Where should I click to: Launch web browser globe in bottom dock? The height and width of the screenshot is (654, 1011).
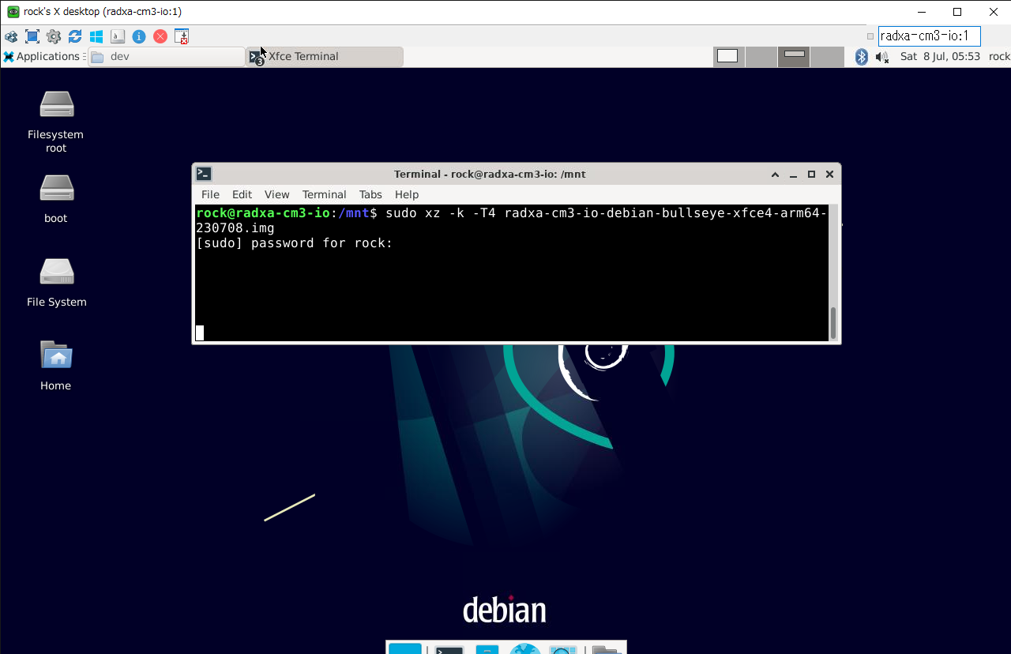(x=525, y=649)
